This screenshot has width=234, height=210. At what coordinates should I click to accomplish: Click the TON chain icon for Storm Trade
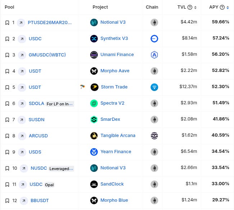click(154, 87)
